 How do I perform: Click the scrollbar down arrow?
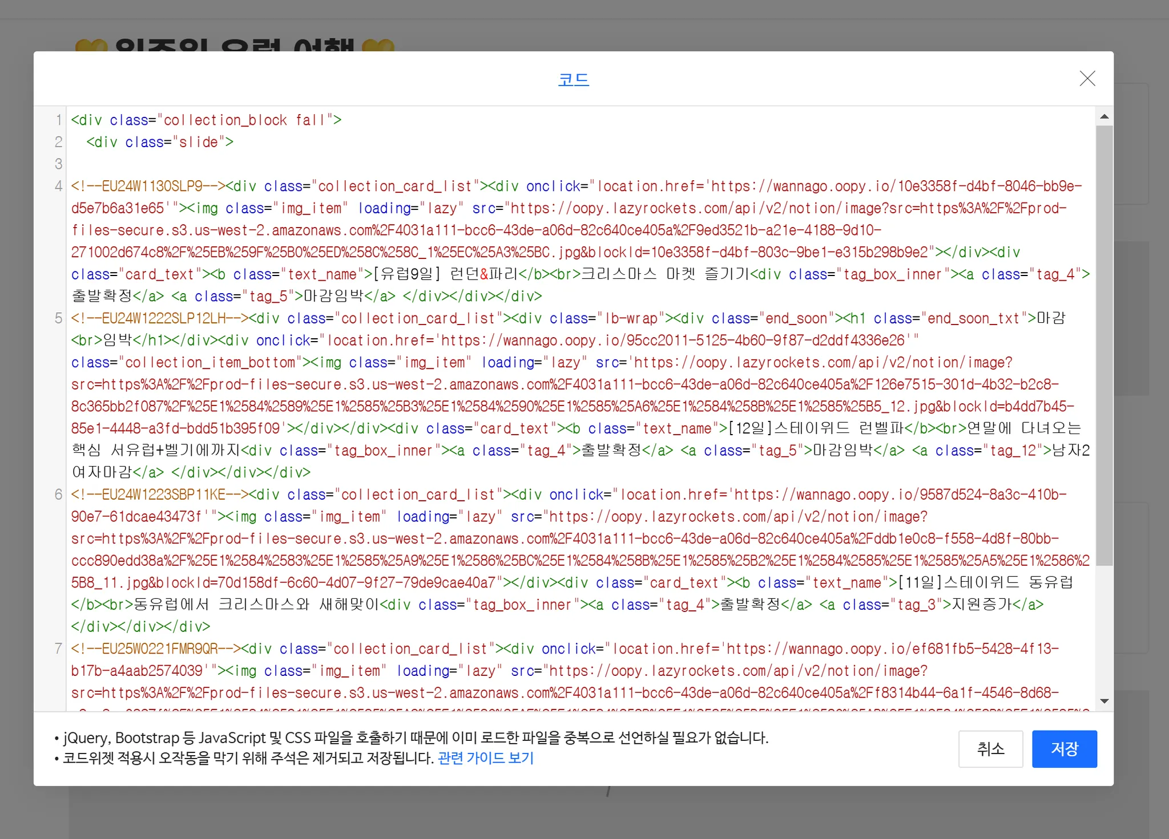click(x=1104, y=701)
